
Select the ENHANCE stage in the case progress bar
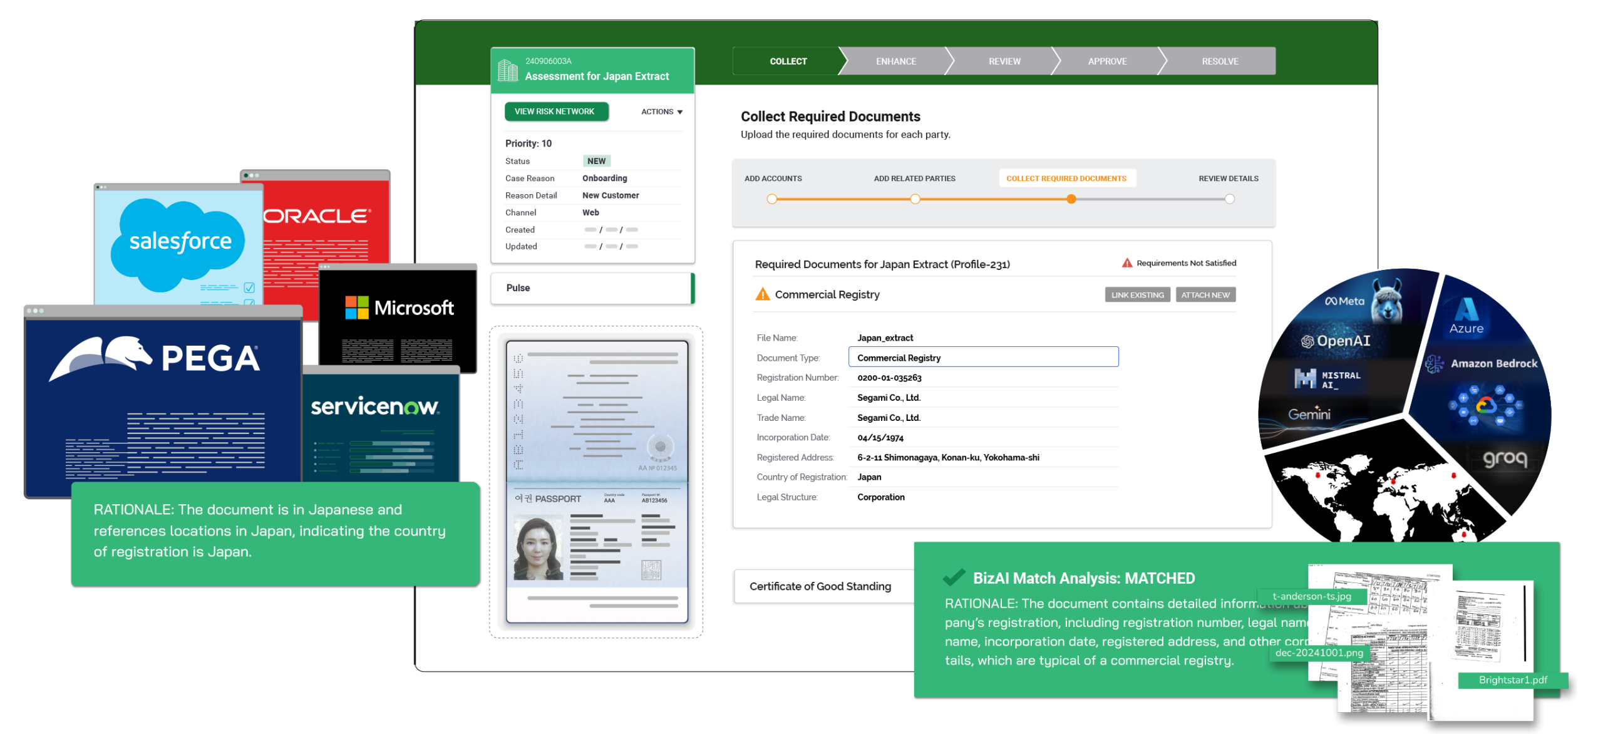pyautogui.click(x=895, y=61)
